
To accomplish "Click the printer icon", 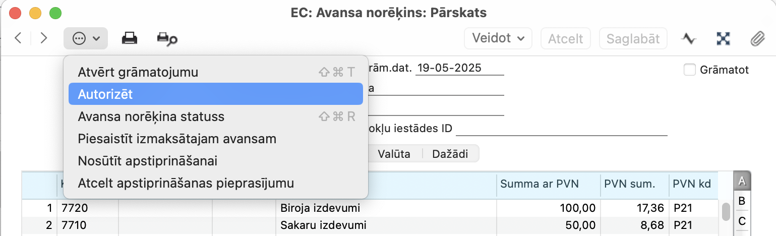I will click(x=130, y=38).
